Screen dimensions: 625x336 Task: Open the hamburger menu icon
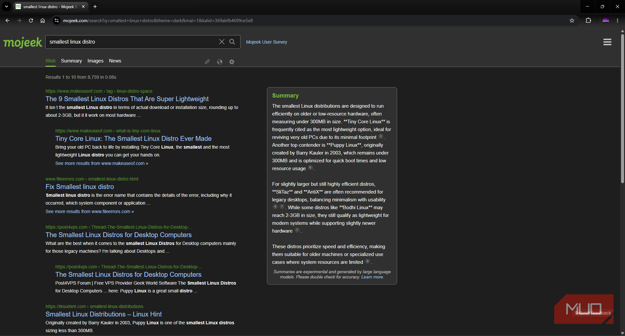point(607,42)
